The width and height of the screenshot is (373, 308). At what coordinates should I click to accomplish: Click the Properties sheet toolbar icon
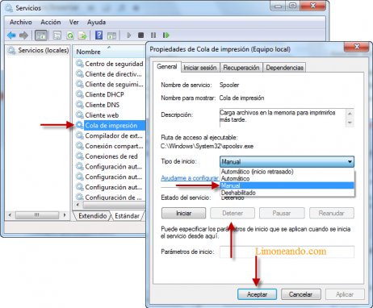(57, 35)
